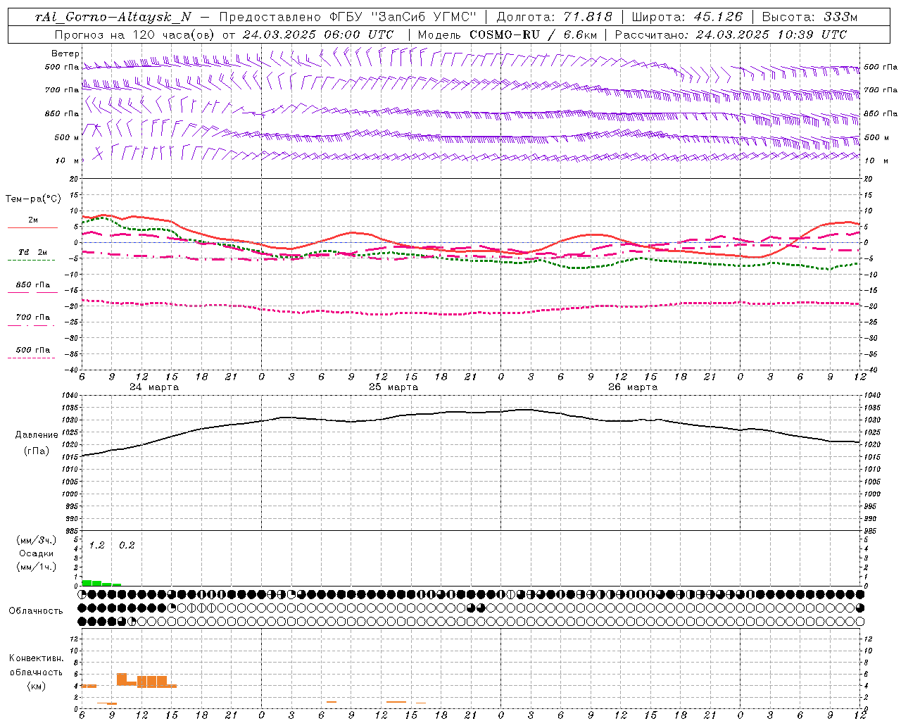Click the 500 м wind level label on left

(x=67, y=137)
